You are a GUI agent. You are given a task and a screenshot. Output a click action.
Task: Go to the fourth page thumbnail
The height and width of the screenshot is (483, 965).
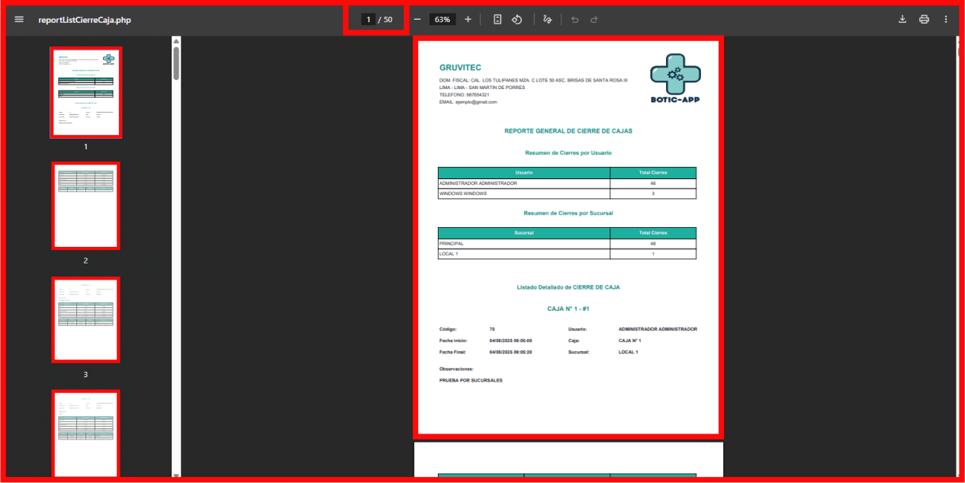[x=85, y=433]
